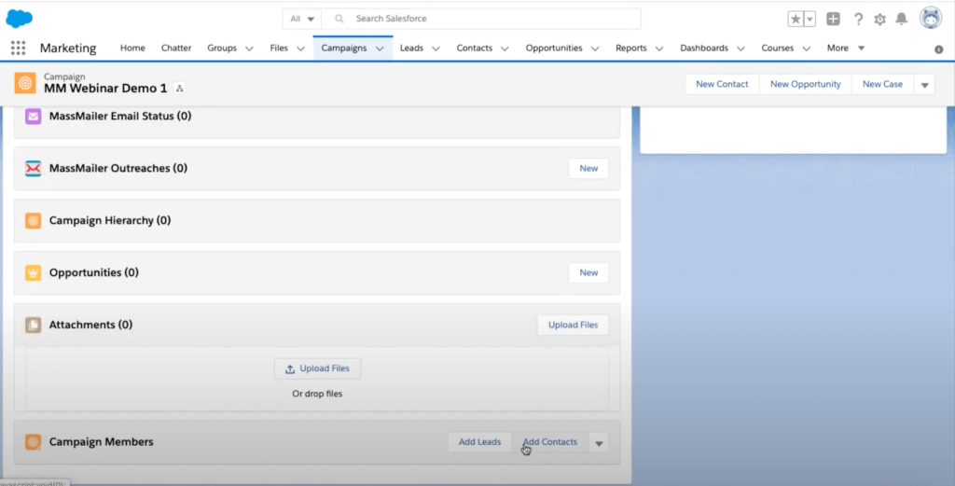Screen dimensions: 955x486
Task: Click the MM Webinar Demo 1 title
Action: pos(105,89)
